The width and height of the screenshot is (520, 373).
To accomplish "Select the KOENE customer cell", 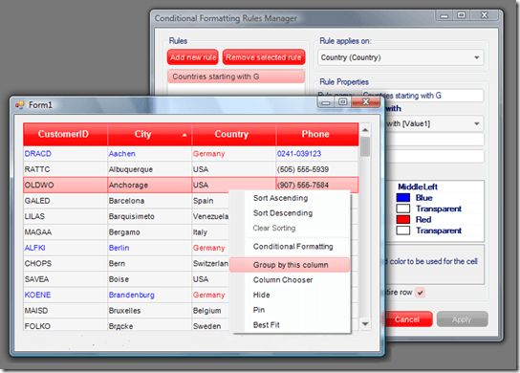I will pyautogui.click(x=65, y=295).
